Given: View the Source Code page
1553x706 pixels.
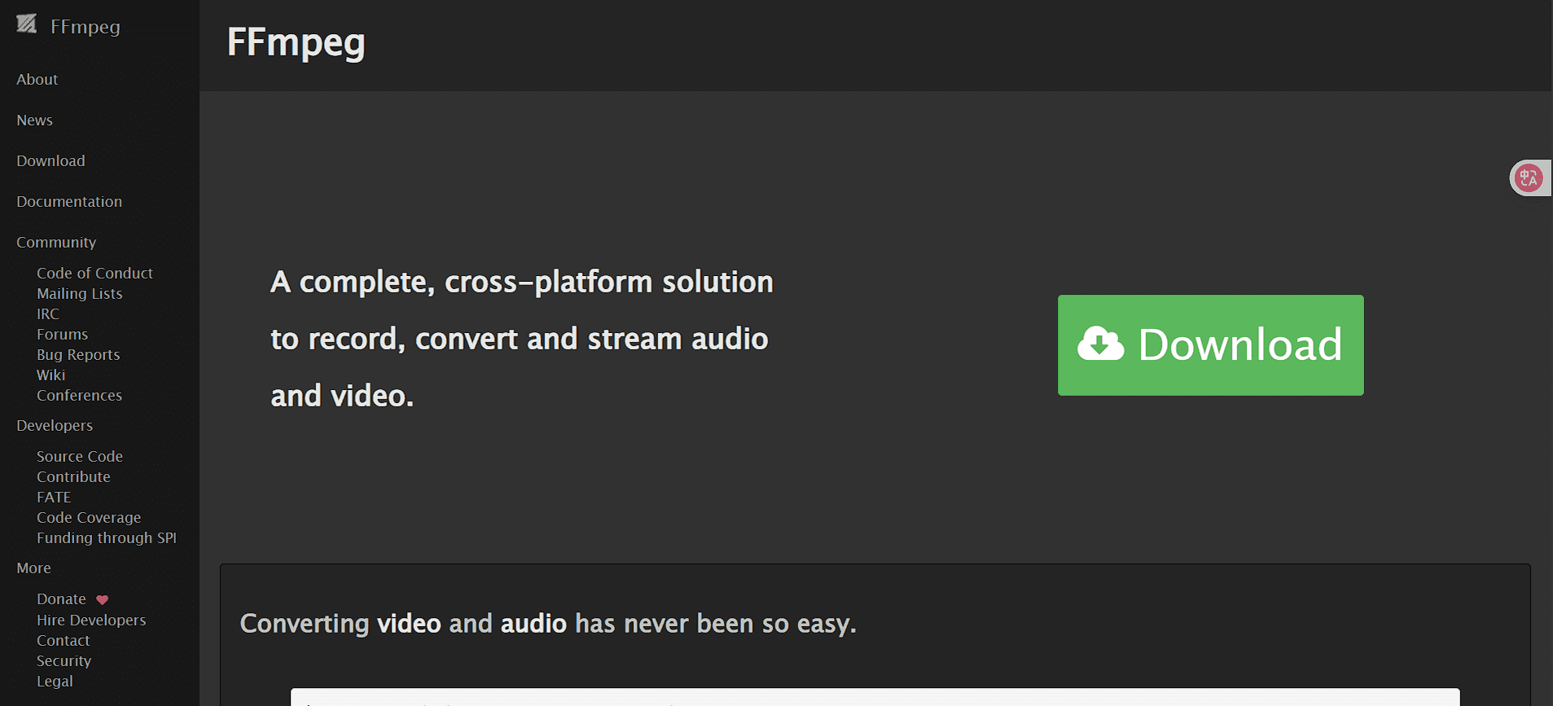Looking at the screenshot, I should pos(80,456).
